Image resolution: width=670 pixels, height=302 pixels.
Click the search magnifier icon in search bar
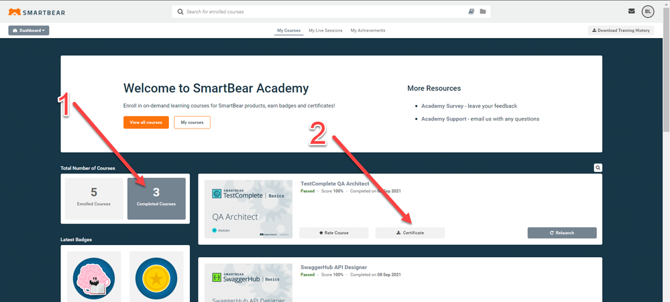(x=180, y=11)
